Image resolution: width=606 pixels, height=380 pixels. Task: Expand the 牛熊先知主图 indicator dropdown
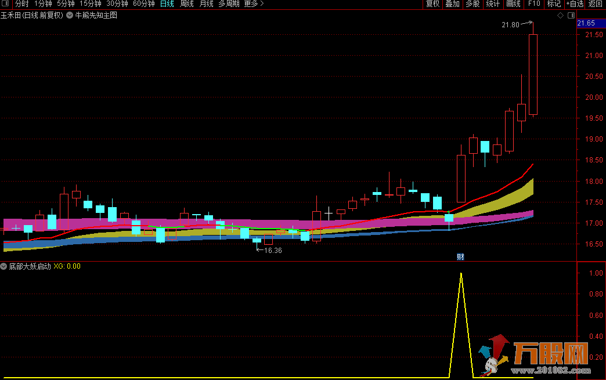click(x=70, y=16)
